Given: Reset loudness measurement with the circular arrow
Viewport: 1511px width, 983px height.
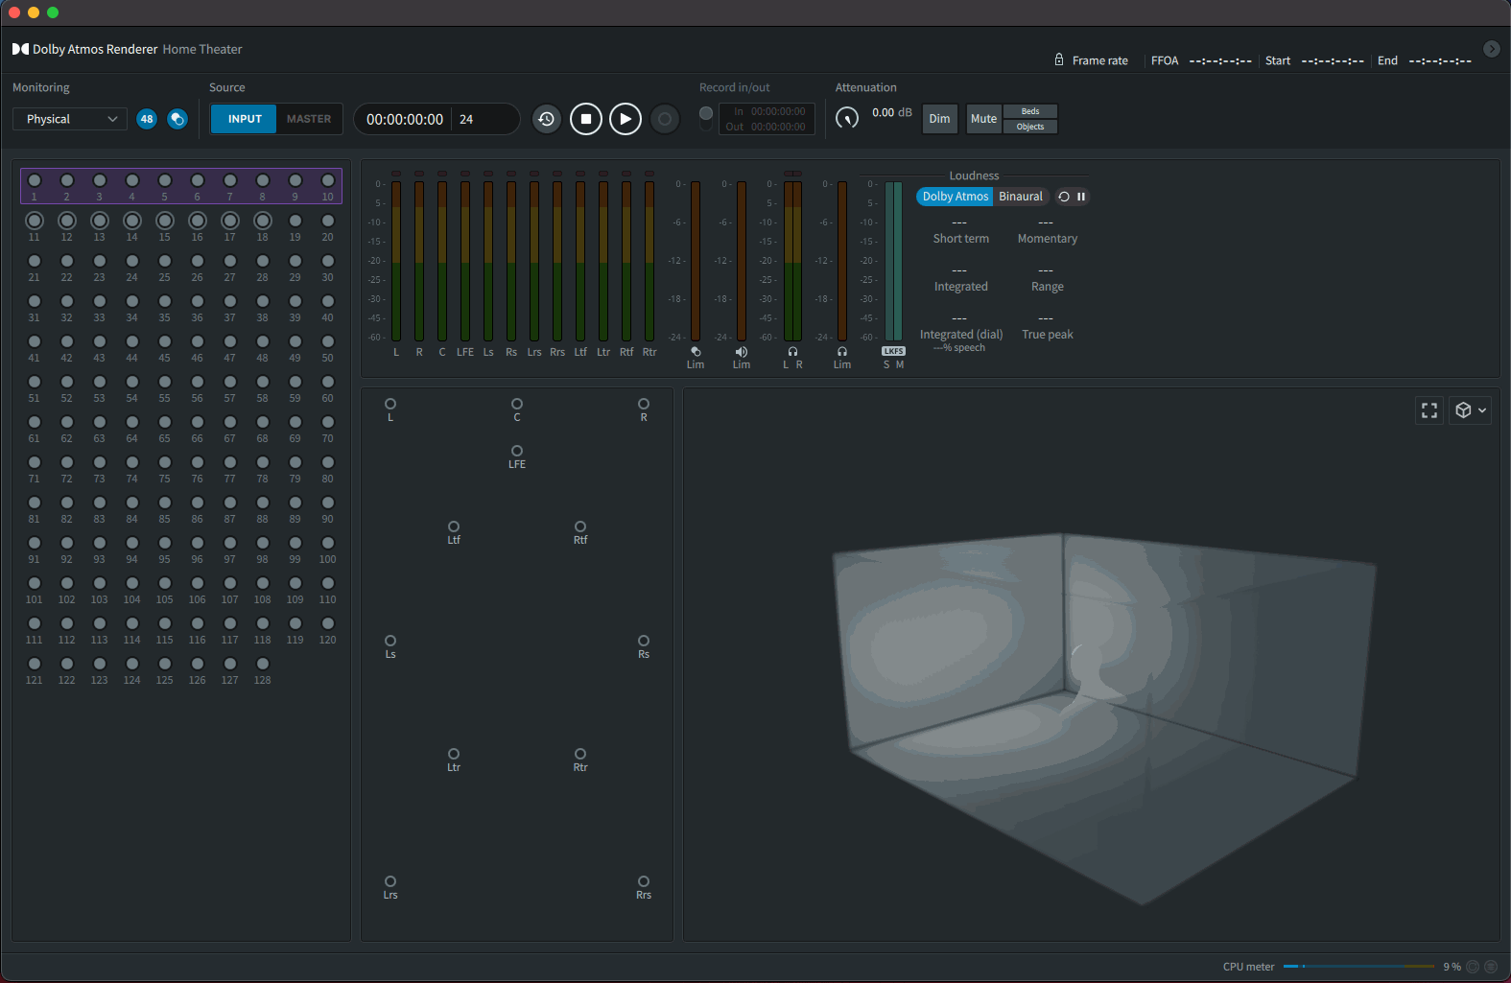Looking at the screenshot, I should (1064, 197).
